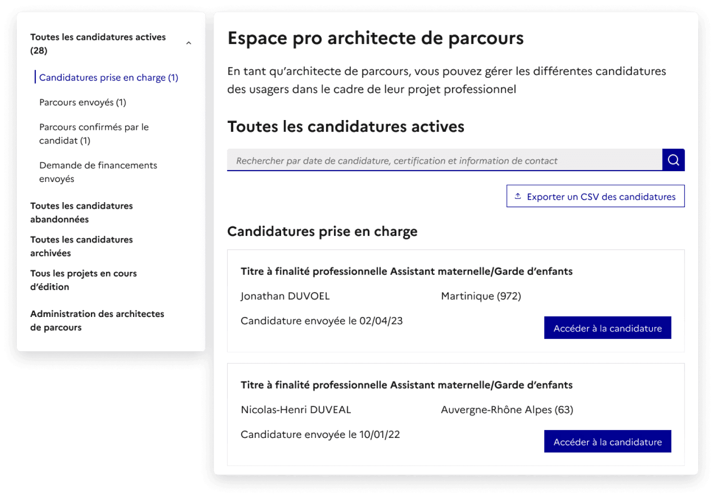
Task: Open 'Candidatures prise en charge (1)' in sidebar
Action: 108,77
